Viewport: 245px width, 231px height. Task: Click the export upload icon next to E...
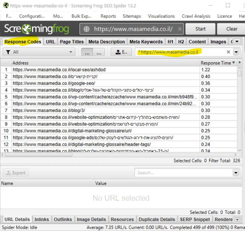(x=118, y=52)
